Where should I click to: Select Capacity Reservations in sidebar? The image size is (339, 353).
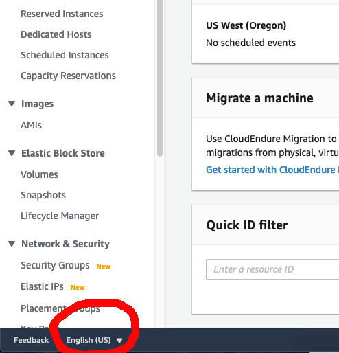tap(68, 76)
